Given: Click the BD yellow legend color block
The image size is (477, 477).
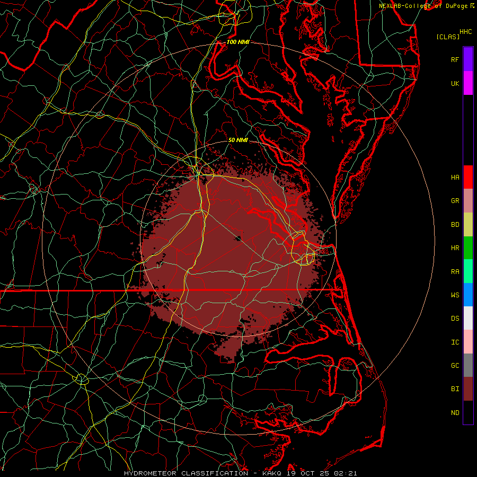Looking at the screenshot, I should coord(468,225).
